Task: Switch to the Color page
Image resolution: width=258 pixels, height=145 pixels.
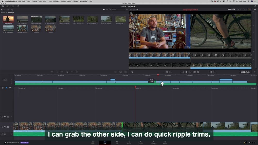Action: (x=141, y=142)
